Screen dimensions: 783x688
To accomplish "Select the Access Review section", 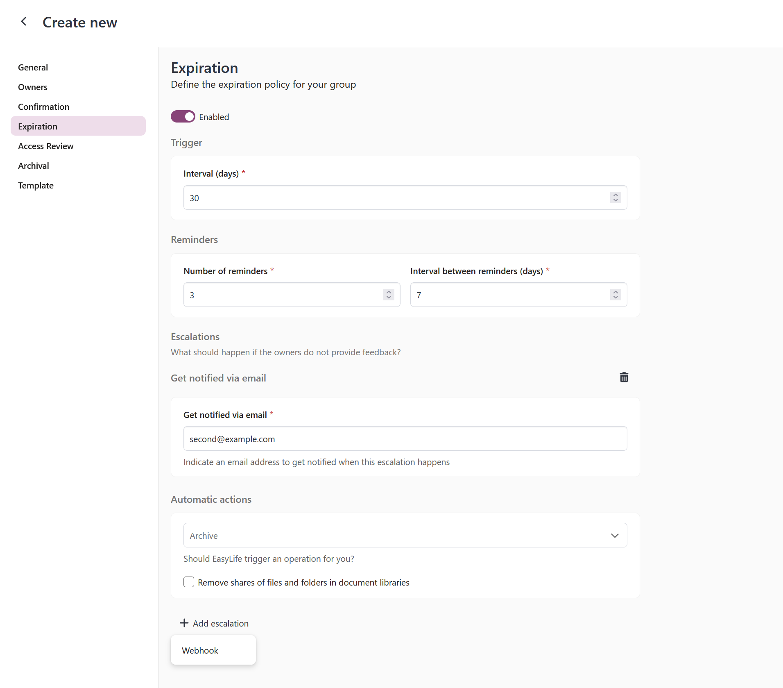I will [46, 146].
